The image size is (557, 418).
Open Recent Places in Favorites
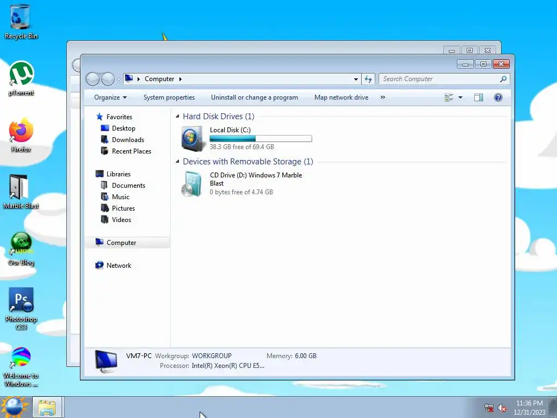[x=132, y=151]
